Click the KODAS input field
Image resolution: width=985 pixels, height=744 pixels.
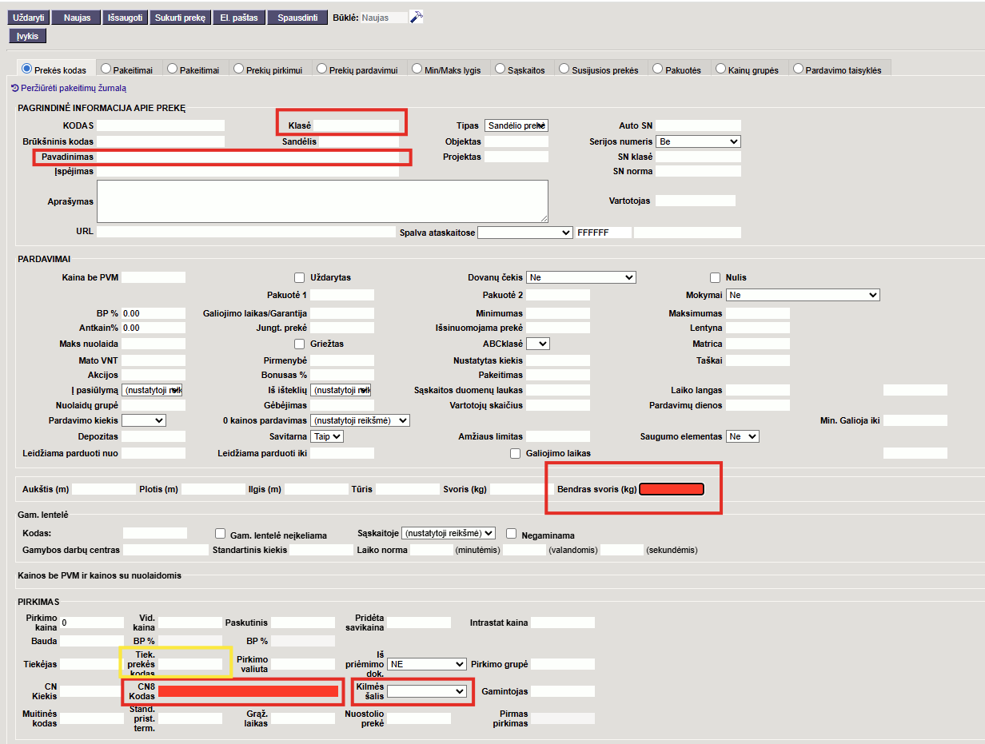(161, 125)
